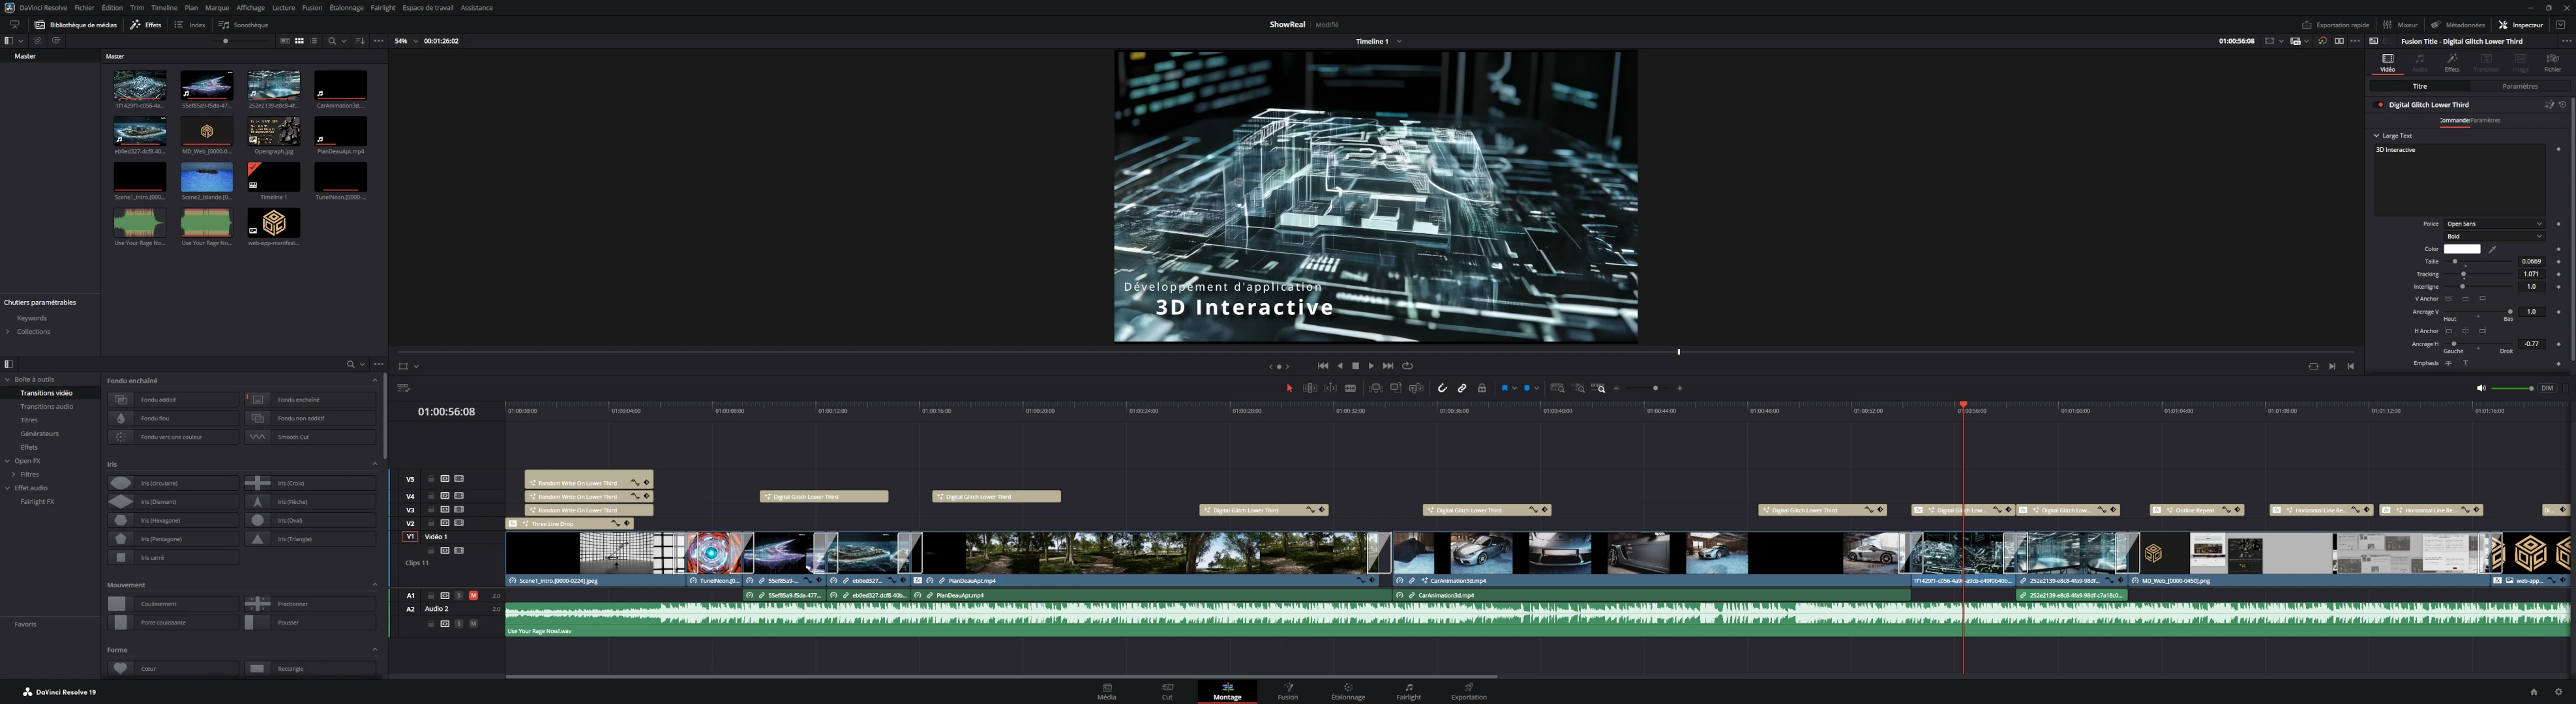Open the Bold font style dropdown
The image size is (2576, 704).
pos(2494,236)
